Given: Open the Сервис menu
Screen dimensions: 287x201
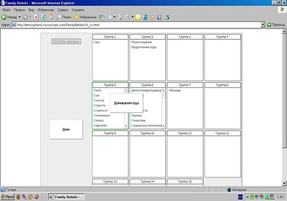Looking at the screenshot, I should (63, 10).
